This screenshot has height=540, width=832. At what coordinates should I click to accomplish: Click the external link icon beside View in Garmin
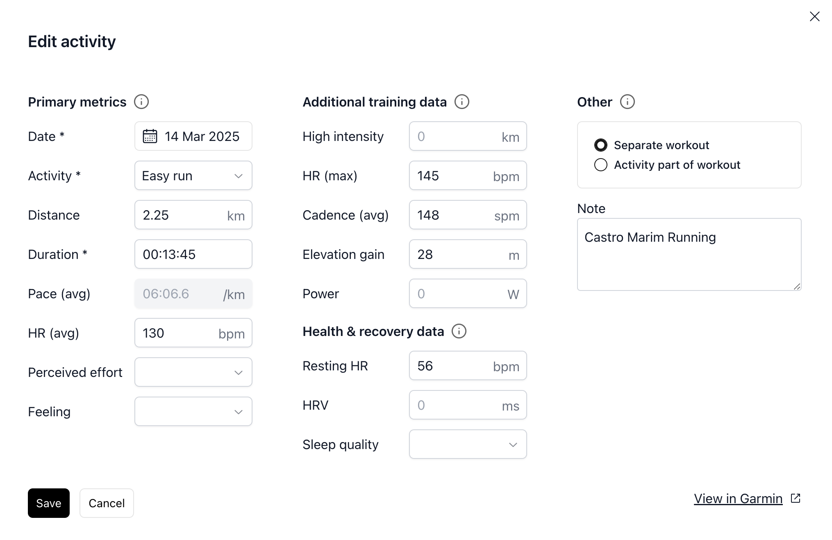tap(796, 498)
